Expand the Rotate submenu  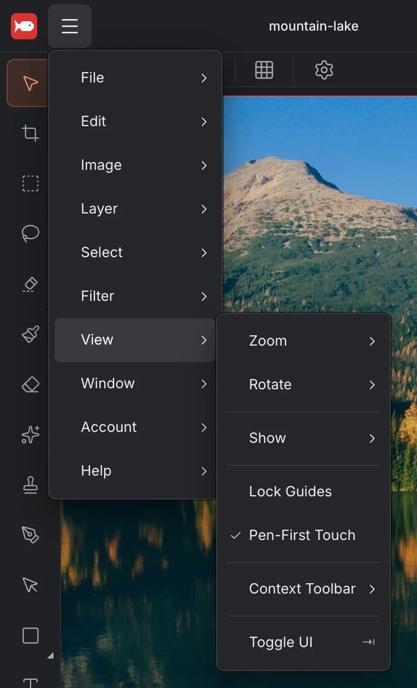303,384
